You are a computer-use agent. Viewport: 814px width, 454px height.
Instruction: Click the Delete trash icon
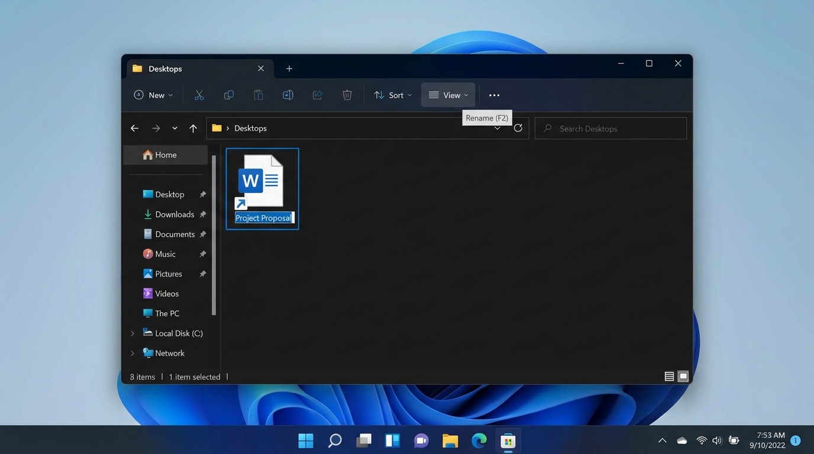point(347,95)
